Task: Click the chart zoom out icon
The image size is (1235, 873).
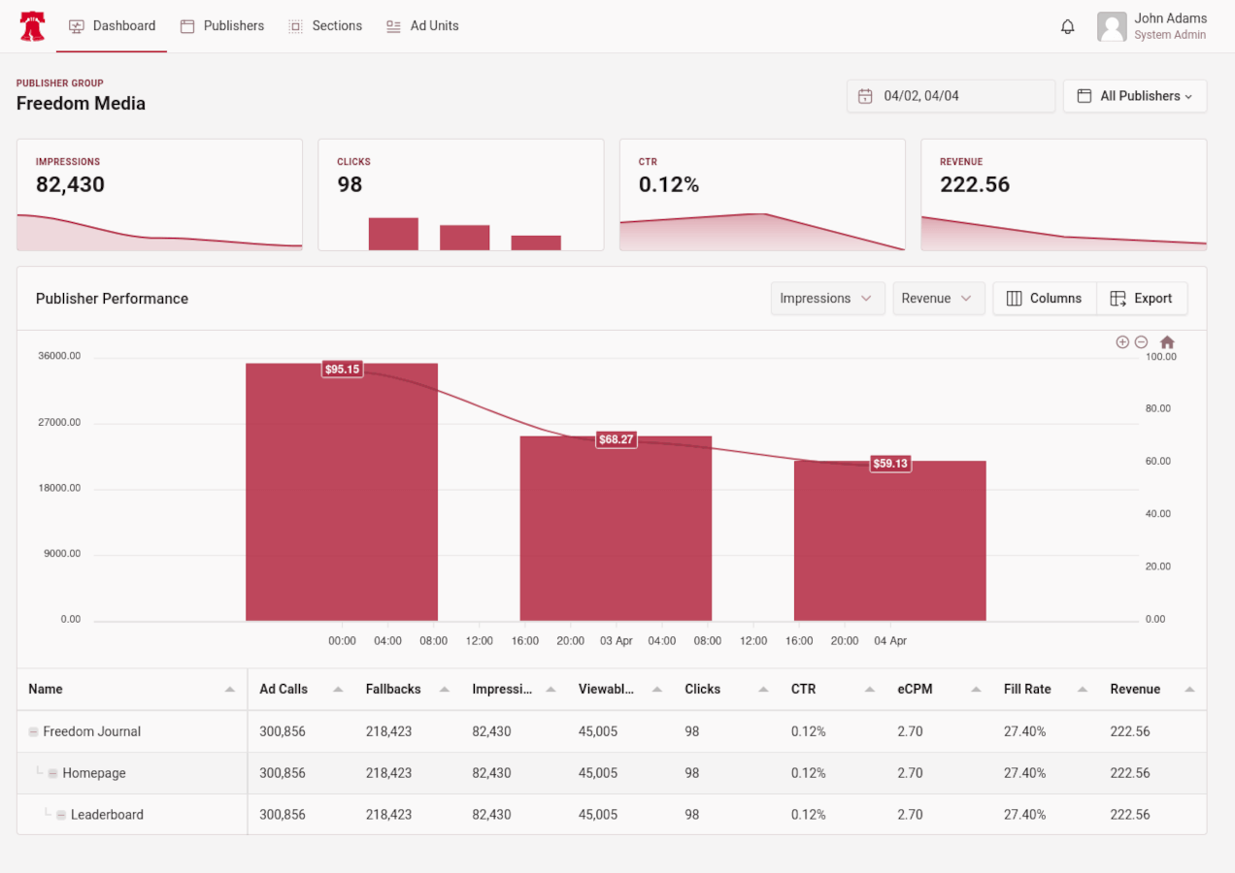Action: click(1141, 342)
